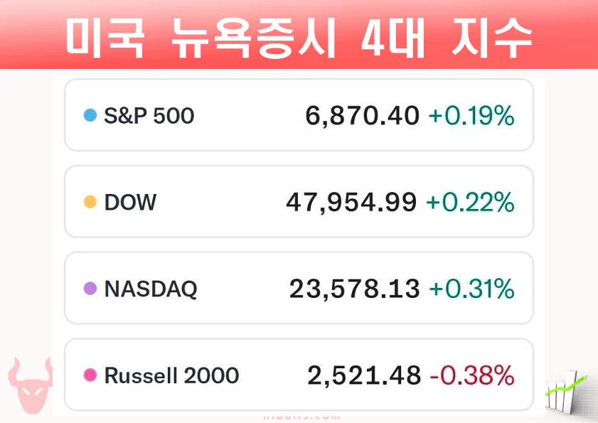Click the S&P 500 value 6,870.40

pos(363,116)
